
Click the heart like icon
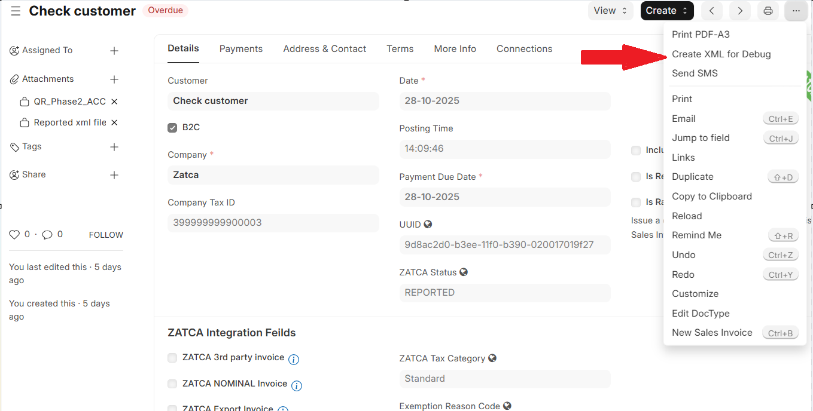pos(14,235)
